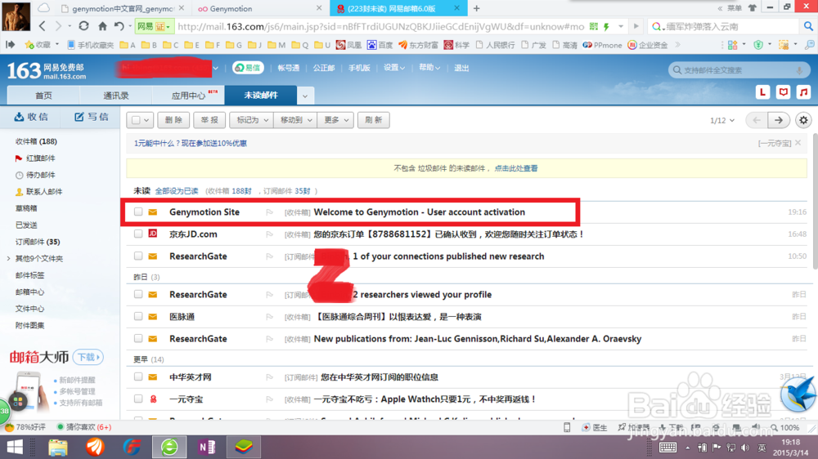Click the browser address bar
818x459 pixels.
380,26
